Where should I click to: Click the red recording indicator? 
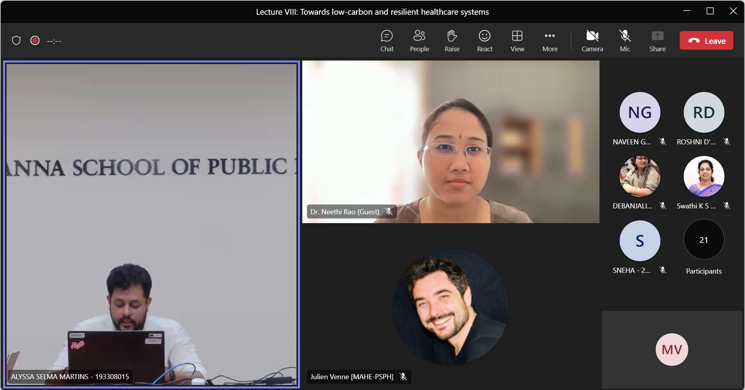point(35,41)
